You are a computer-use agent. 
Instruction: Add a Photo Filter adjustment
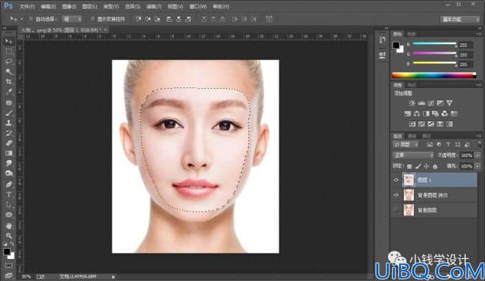[435, 114]
